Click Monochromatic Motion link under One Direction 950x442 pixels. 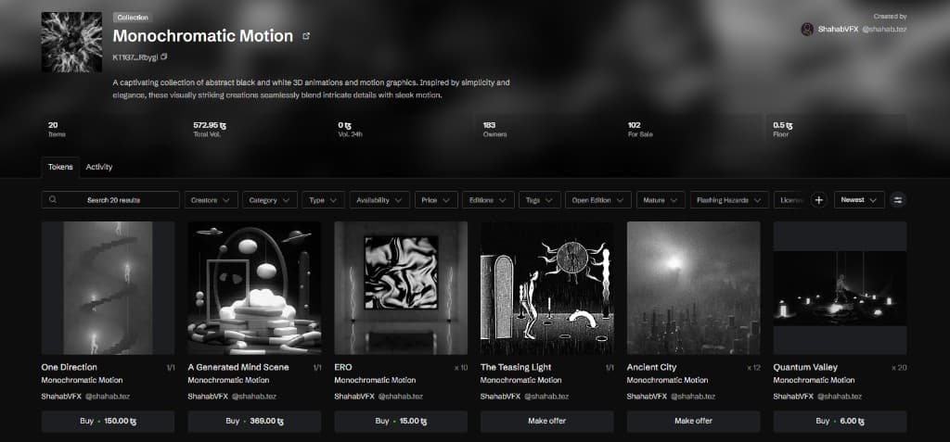coord(82,380)
